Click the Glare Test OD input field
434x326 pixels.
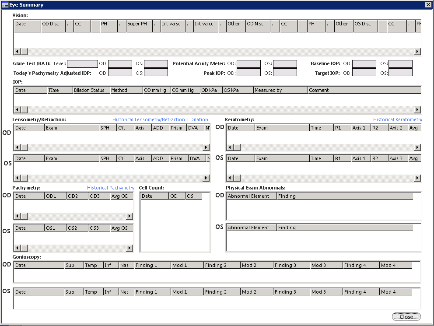click(x=120, y=64)
